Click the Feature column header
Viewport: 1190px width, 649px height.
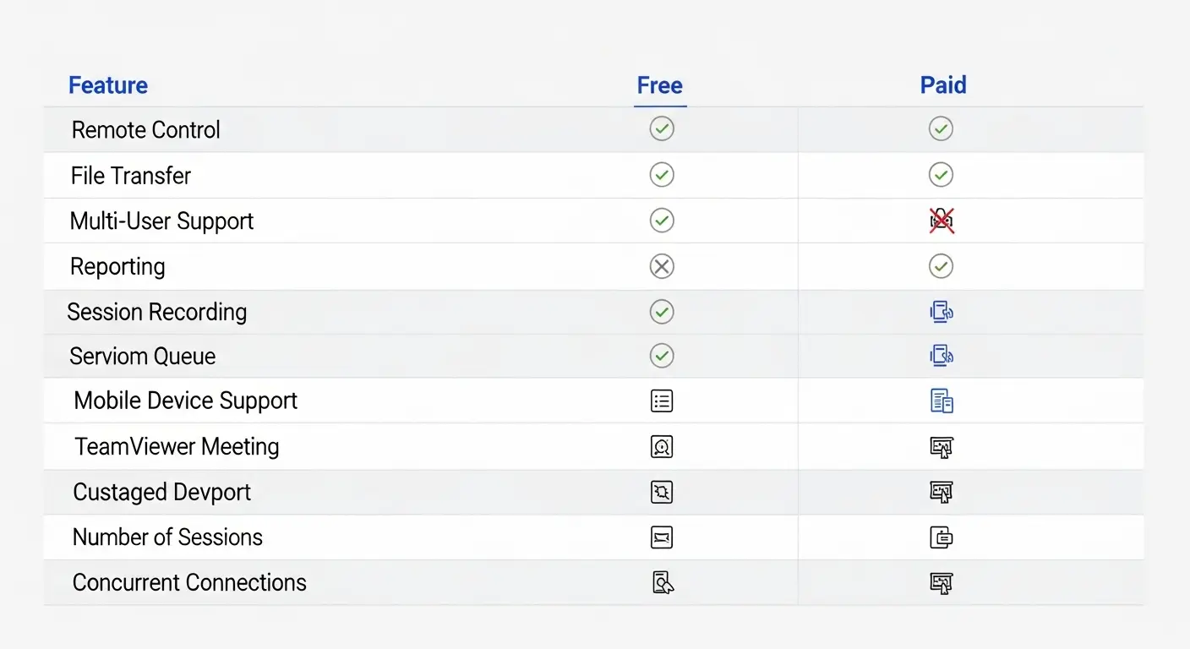pos(108,85)
